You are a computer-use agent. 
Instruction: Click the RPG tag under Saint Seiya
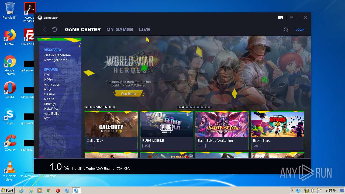pyautogui.click(x=201, y=146)
